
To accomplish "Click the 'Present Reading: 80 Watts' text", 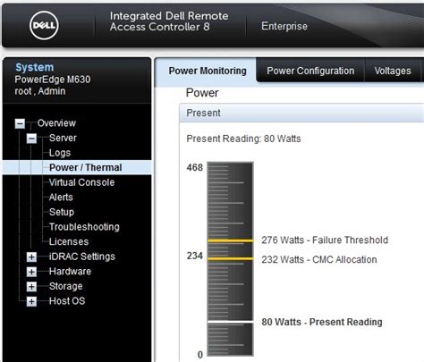I will 243,139.
